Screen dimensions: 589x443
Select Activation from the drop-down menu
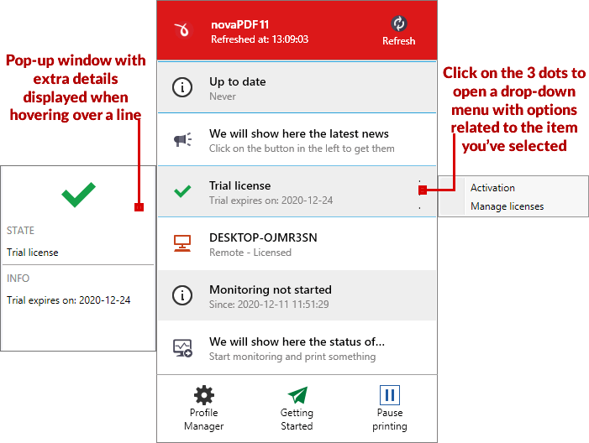click(x=492, y=188)
